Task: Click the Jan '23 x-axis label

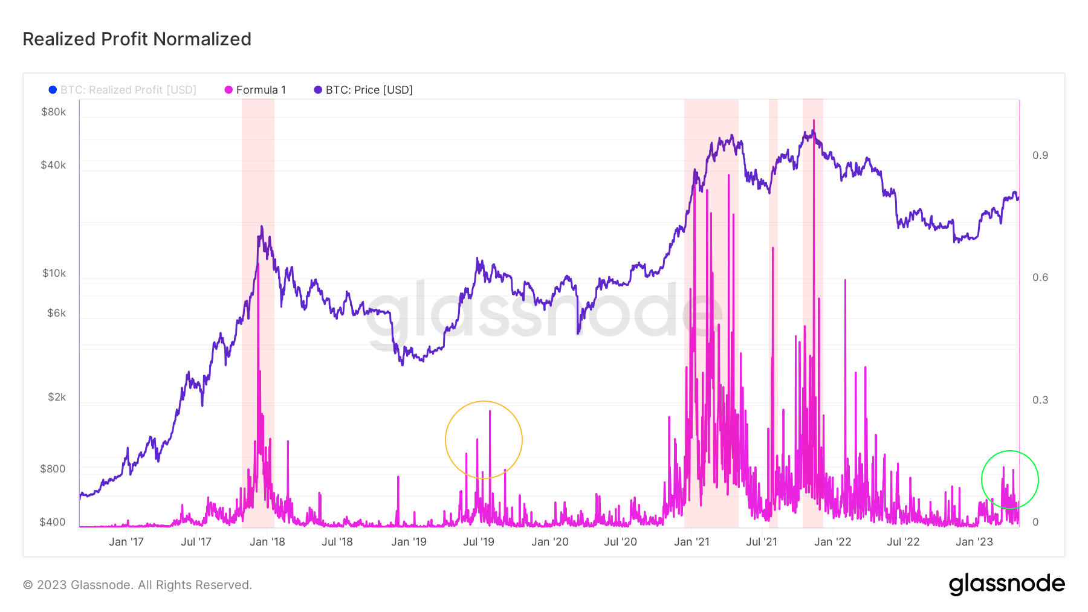Action: tap(974, 542)
